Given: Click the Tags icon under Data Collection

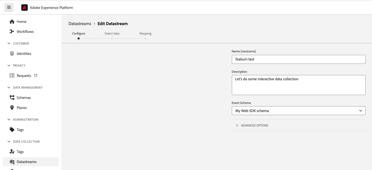Looking at the screenshot, I should tap(12, 152).
